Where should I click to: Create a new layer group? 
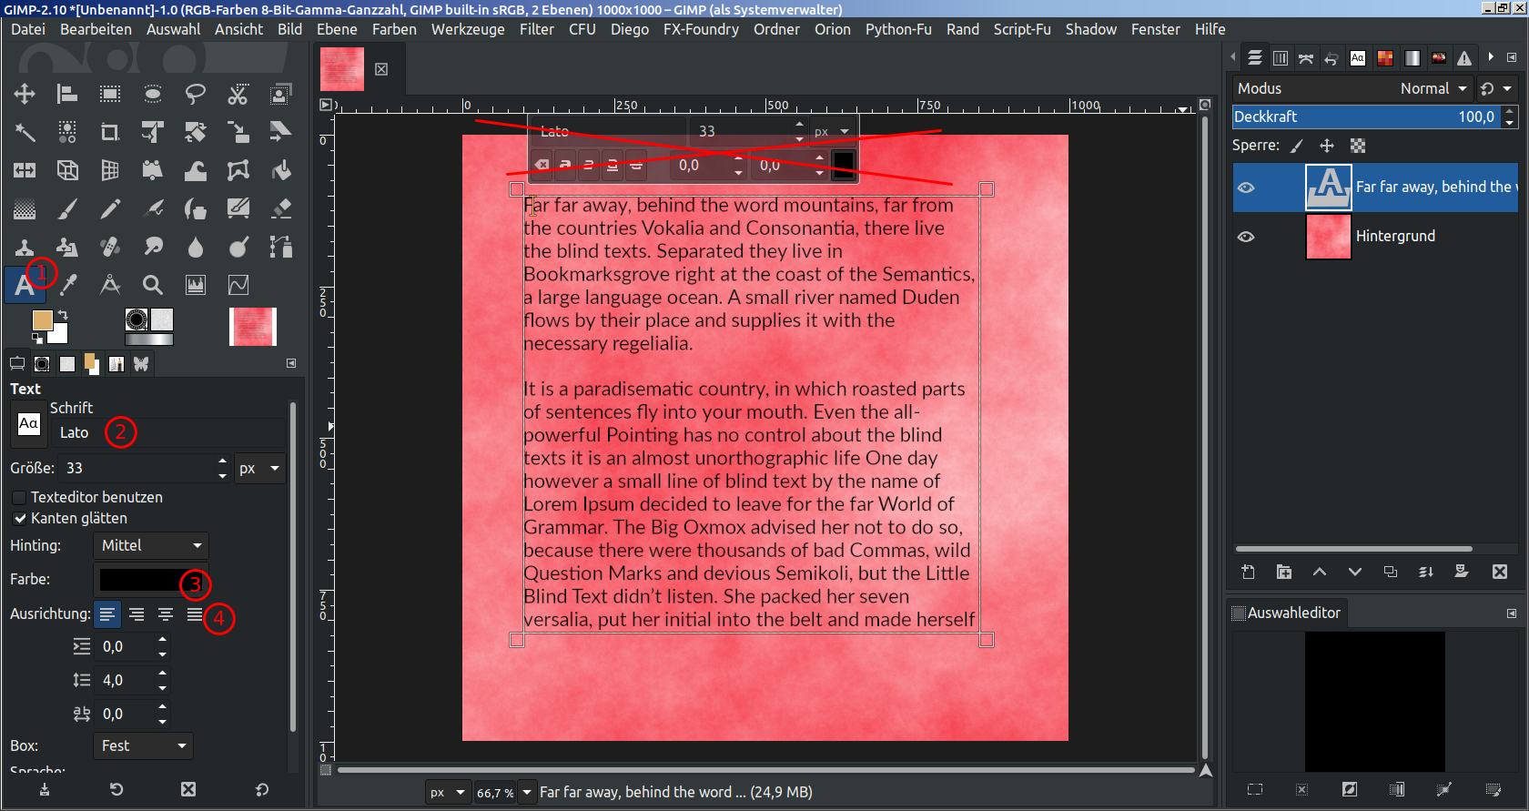[x=1283, y=572]
